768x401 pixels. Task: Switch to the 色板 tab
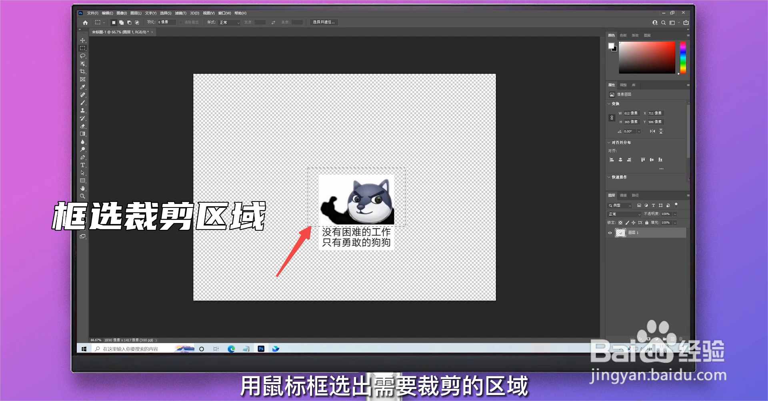[x=623, y=36]
